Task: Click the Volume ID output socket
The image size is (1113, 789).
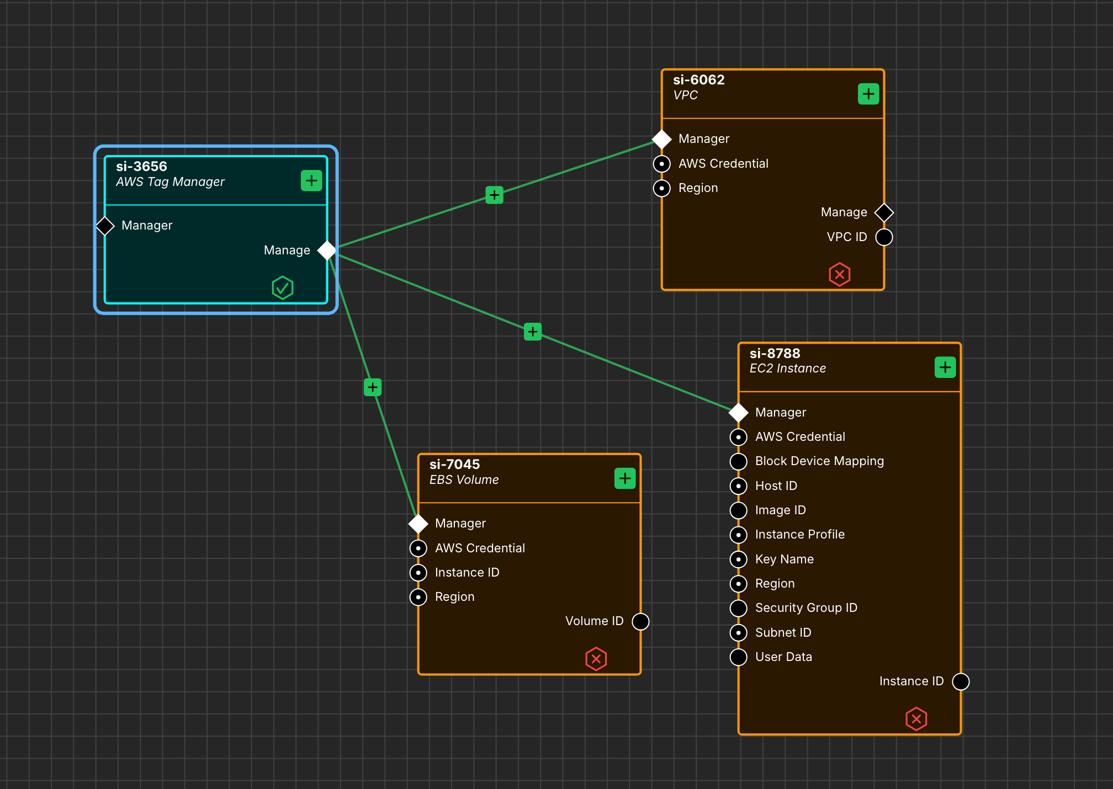Action: (x=641, y=621)
